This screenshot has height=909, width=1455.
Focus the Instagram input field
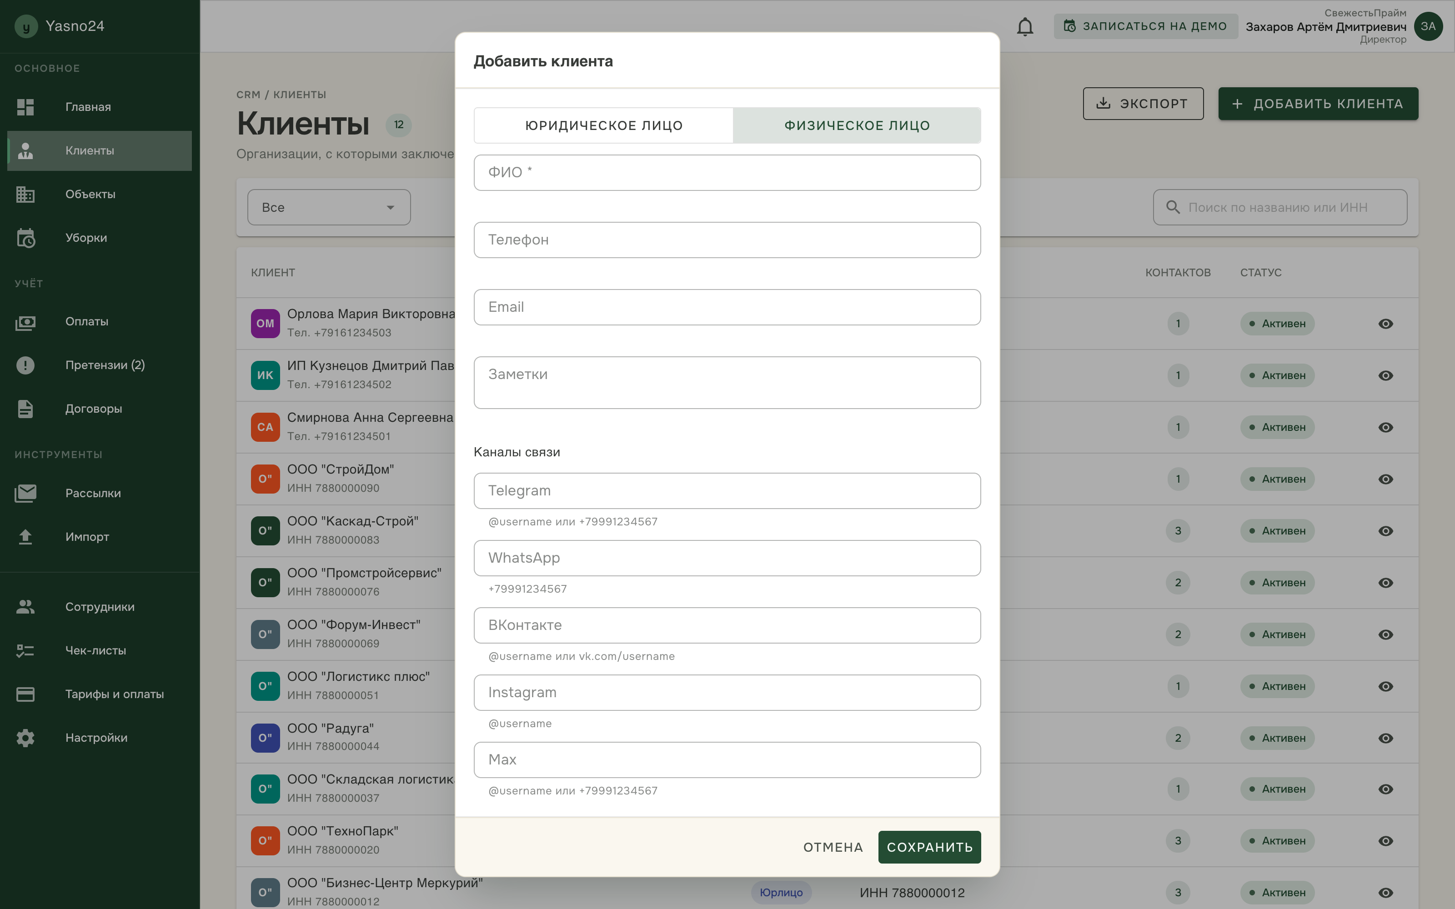pyautogui.click(x=727, y=693)
